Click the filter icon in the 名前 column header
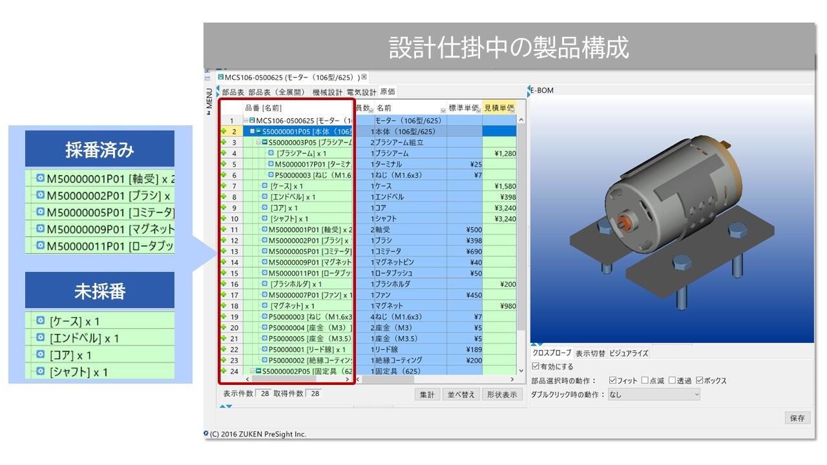The width and height of the screenshot is (827, 465). click(443, 109)
